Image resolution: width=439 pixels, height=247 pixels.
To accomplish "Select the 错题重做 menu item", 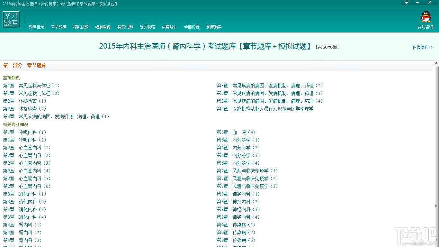I will click(x=103, y=27).
